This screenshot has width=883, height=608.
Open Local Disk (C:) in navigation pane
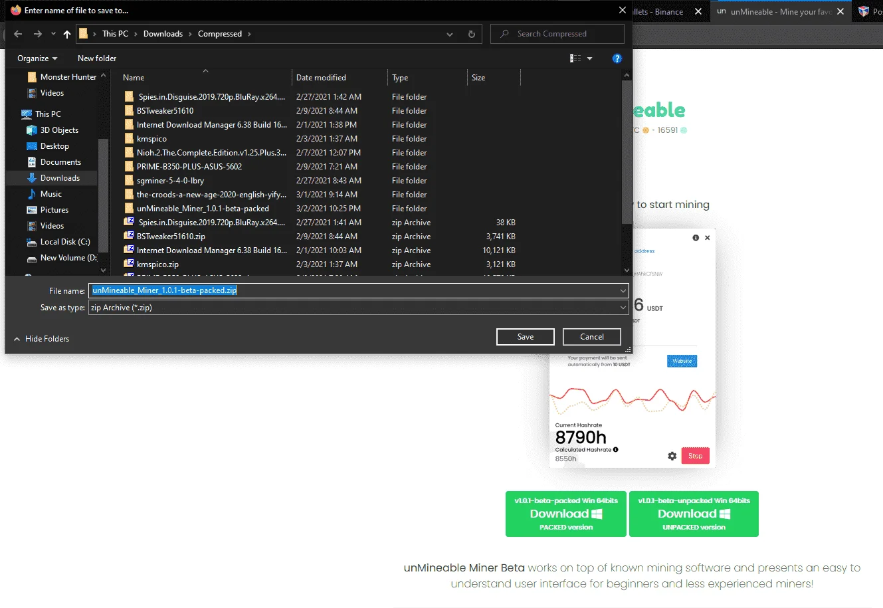[58, 242]
